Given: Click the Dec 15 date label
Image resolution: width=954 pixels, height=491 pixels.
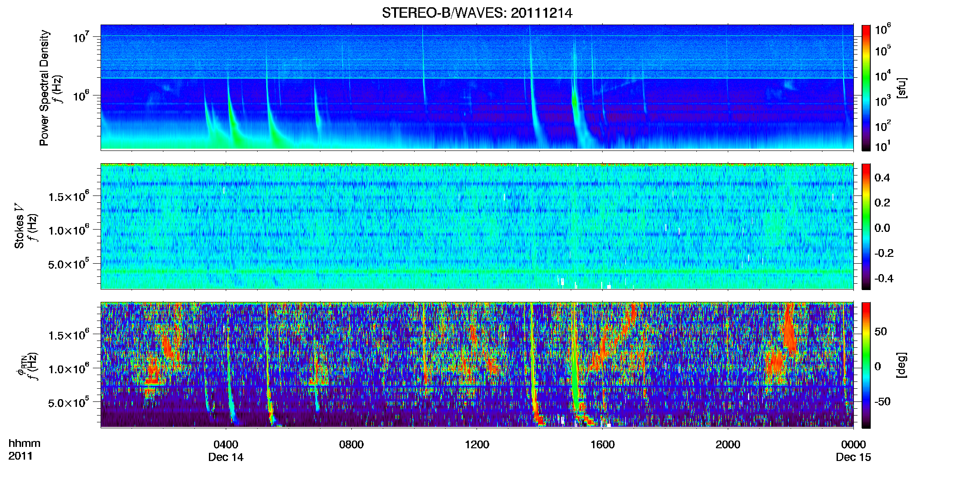Looking at the screenshot, I should click(x=853, y=457).
